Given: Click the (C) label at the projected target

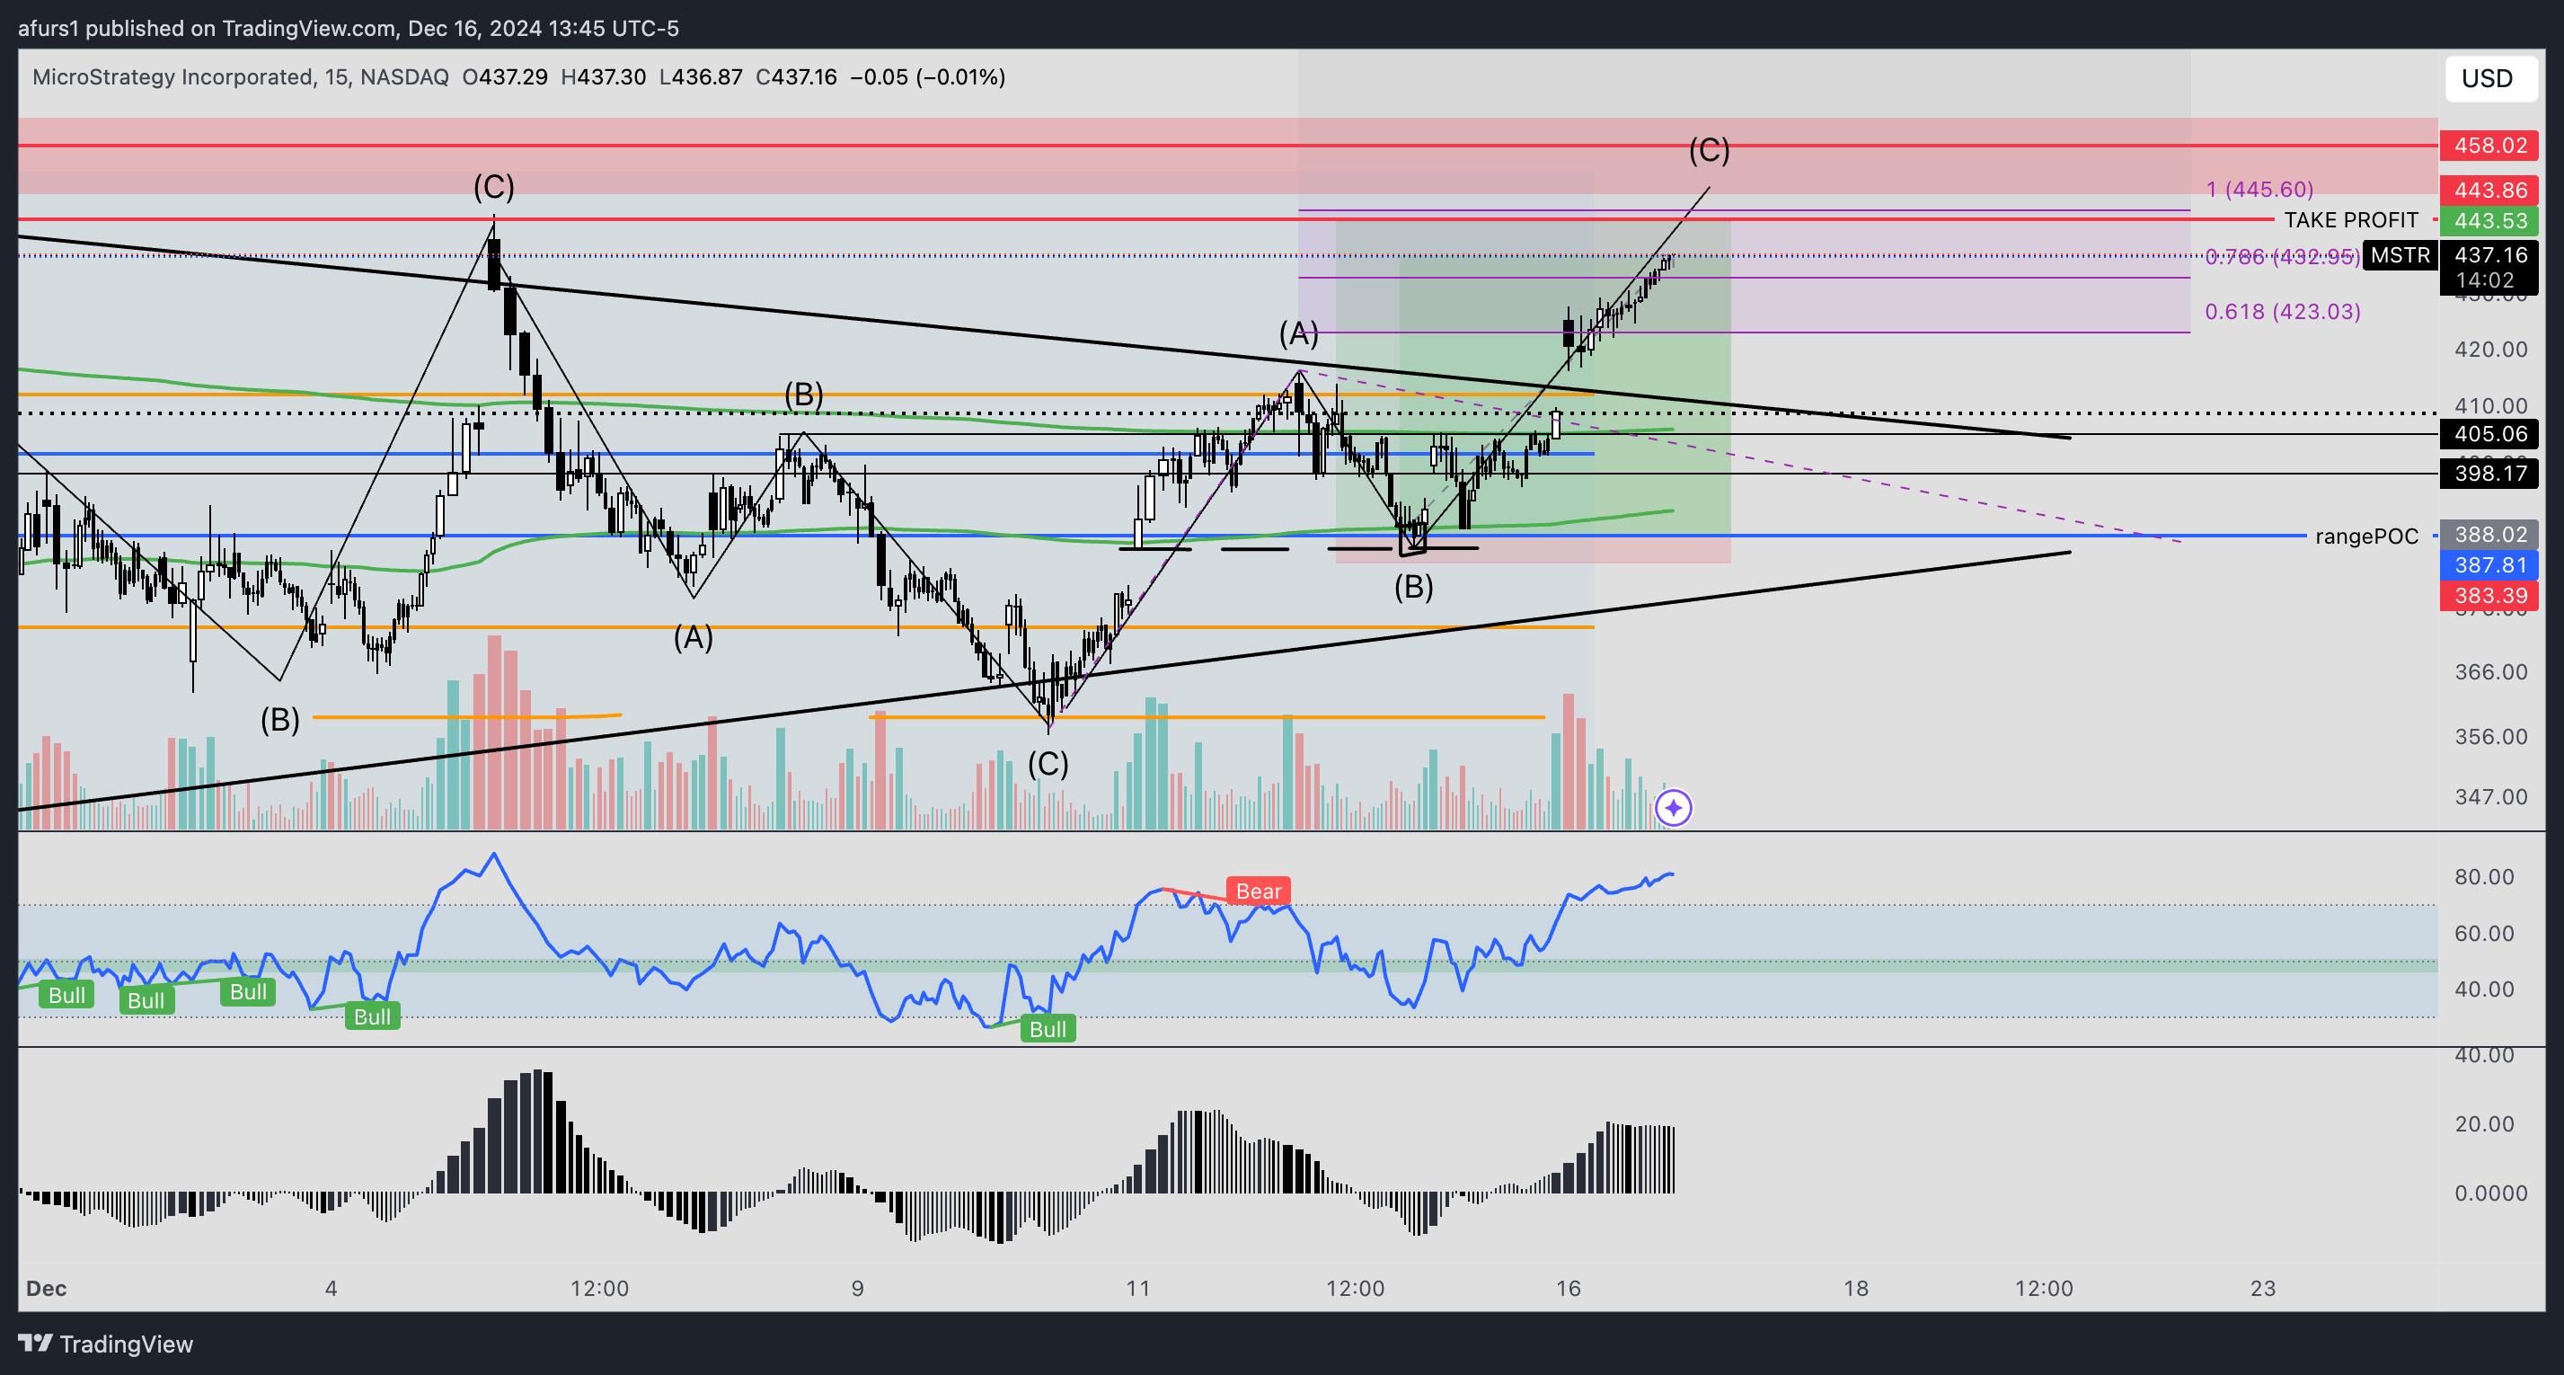Looking at the screenshot, I should pos(1709,150).
